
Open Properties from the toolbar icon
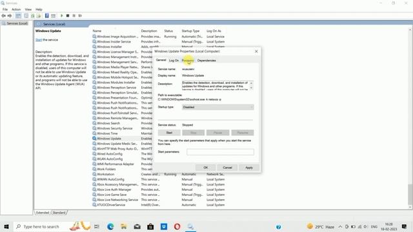pos(26,15)
